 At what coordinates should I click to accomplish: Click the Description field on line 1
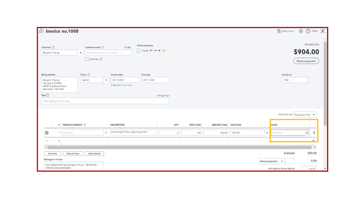point(134,133)
